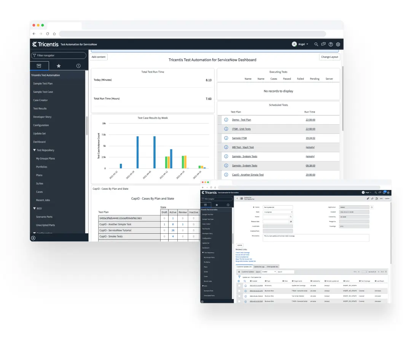Open the Angel user menu in the update set window
Screen dimensions: 411x342
pos(367,192)
